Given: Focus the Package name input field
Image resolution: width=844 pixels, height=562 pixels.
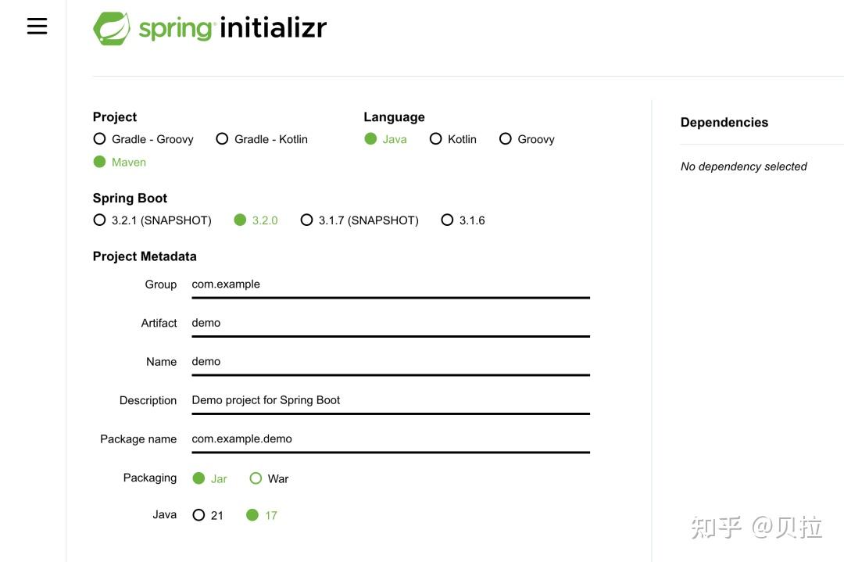Looking at the screenshot, I should click(x=391, y=440).
